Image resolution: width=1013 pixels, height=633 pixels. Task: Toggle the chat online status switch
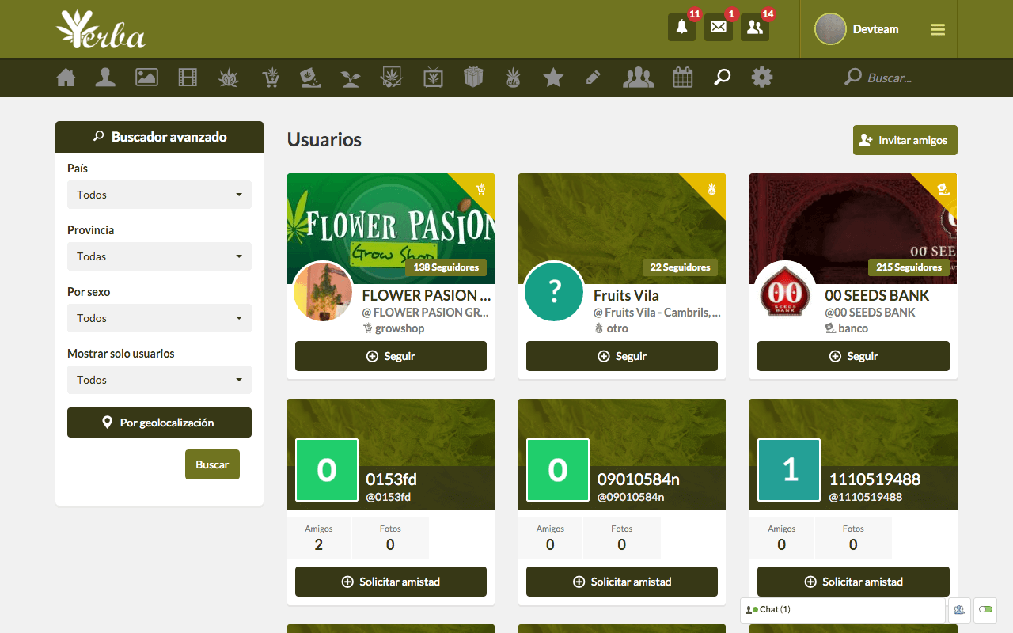[985, 609]
